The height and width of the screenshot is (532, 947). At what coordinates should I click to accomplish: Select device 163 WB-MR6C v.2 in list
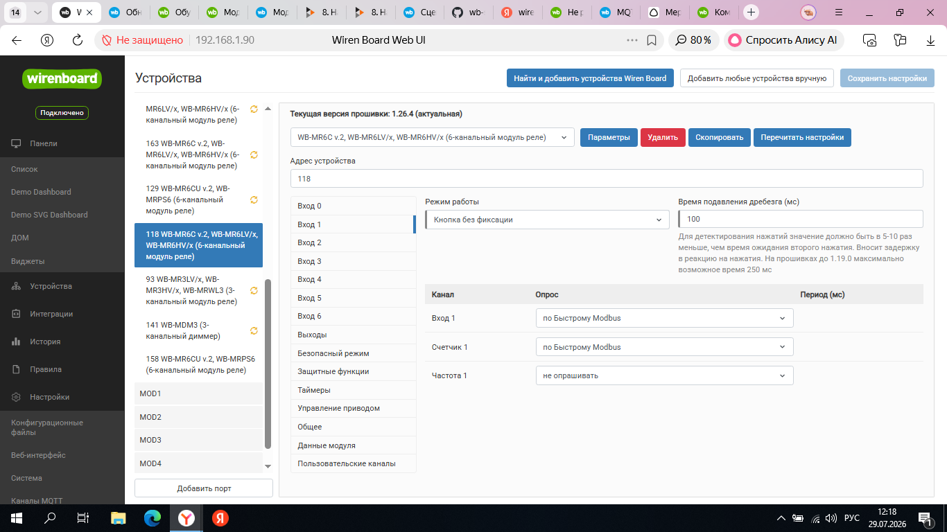point(198,154)
